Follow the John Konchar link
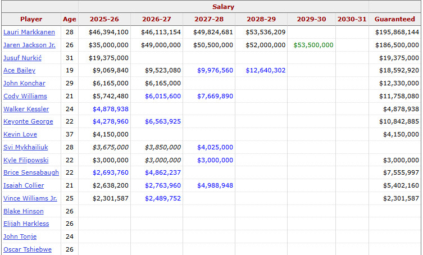Viewport: 423px width, 255px height. [24, 83]
